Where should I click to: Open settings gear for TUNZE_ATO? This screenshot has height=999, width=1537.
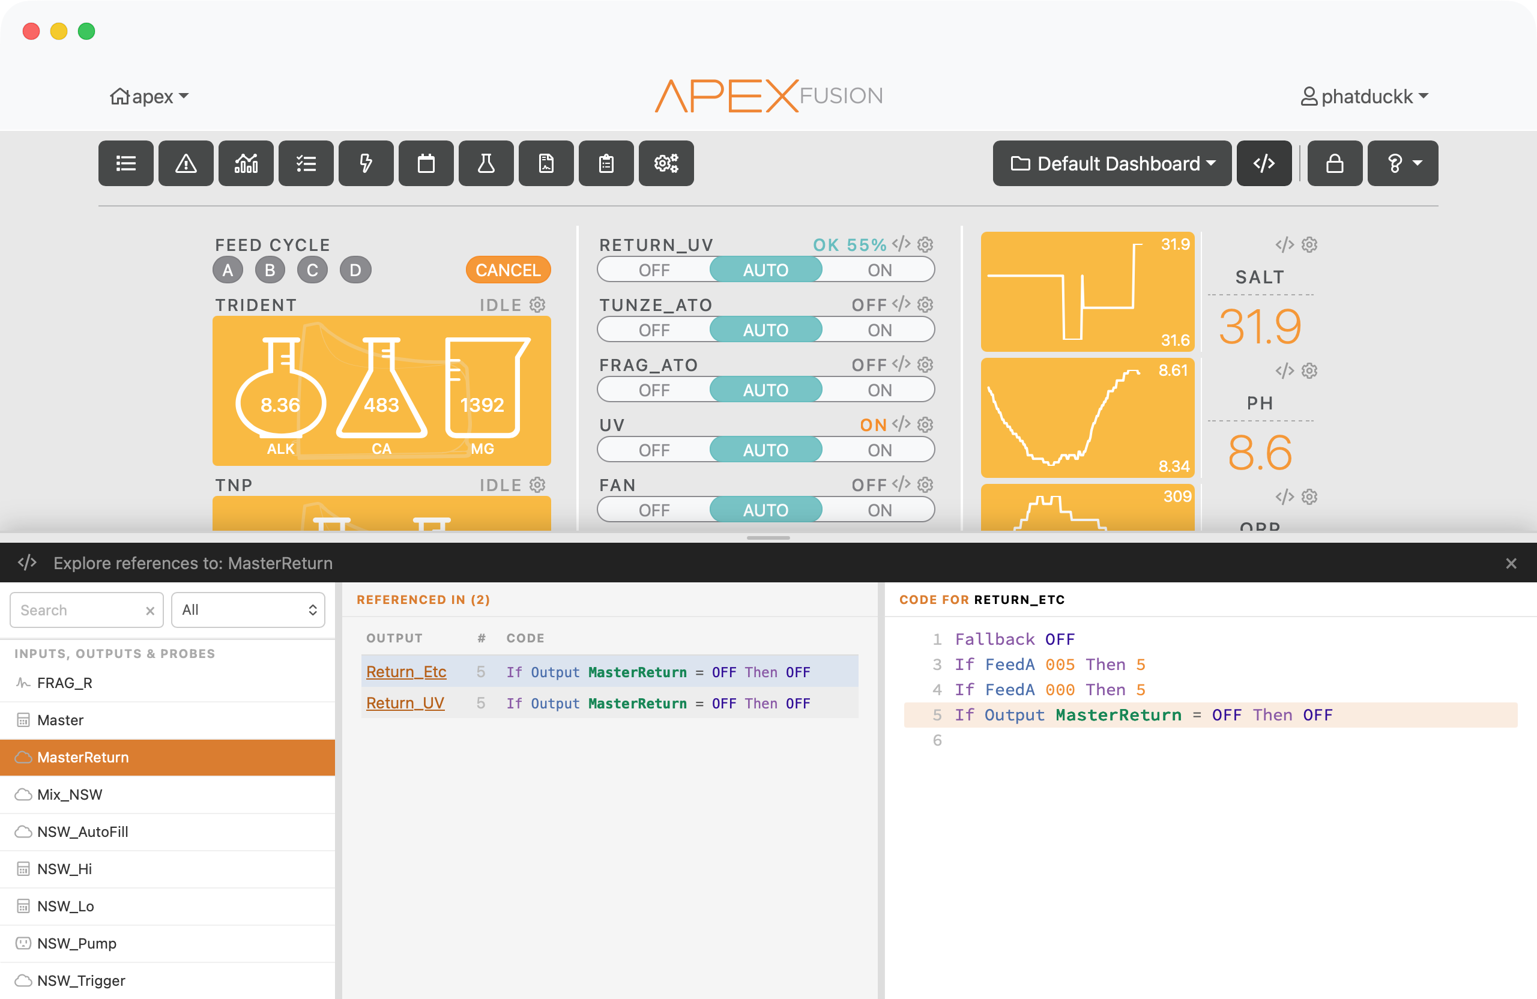coord(925,304)
